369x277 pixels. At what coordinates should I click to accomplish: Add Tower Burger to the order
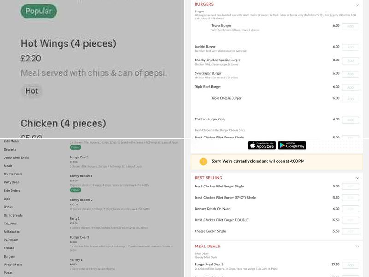click(x=351, y=27)
